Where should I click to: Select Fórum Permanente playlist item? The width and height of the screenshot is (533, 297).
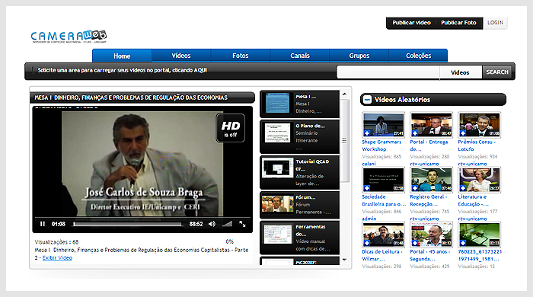pos(299,205)
